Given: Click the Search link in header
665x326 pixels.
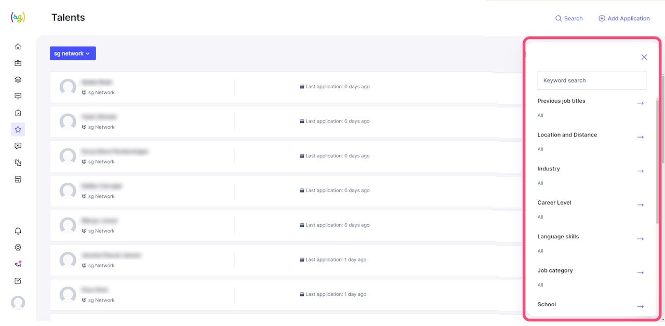Looking at the screenshot, I should tap(569, 18).
